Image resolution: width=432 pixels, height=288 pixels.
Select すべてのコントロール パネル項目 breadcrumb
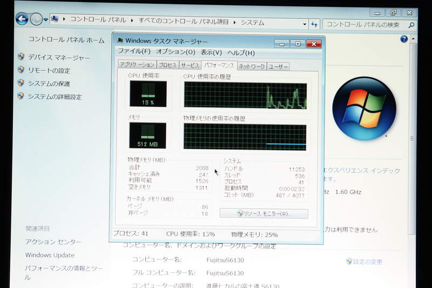(x=184, y=22)
